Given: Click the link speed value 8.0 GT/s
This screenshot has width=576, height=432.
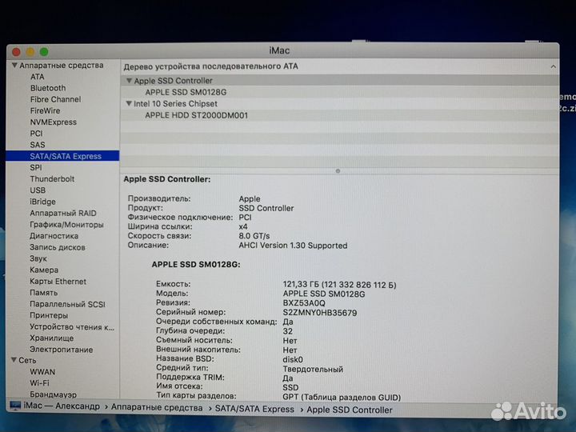Looking at the screenshot, I should click(254, 236).
